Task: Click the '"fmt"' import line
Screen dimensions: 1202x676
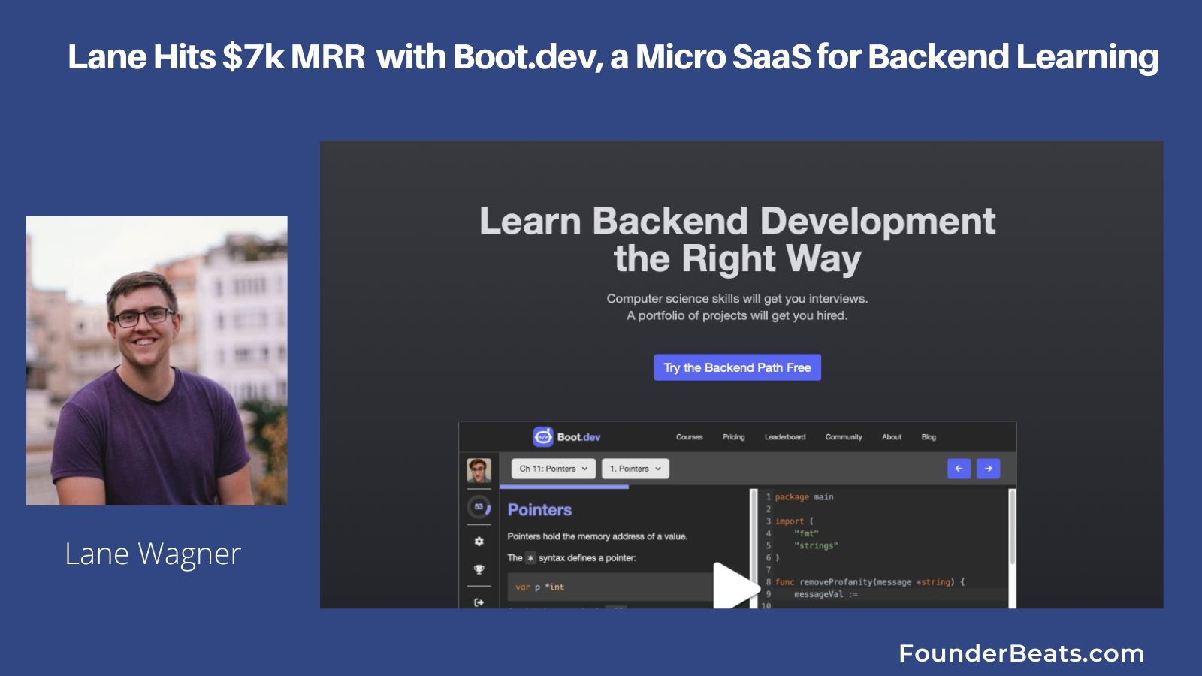Action: [806, 533]
